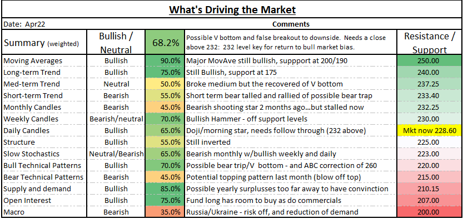Select the 68.2% summary score cell
Screen dimensions: 463x219
[x=165, y=42]
